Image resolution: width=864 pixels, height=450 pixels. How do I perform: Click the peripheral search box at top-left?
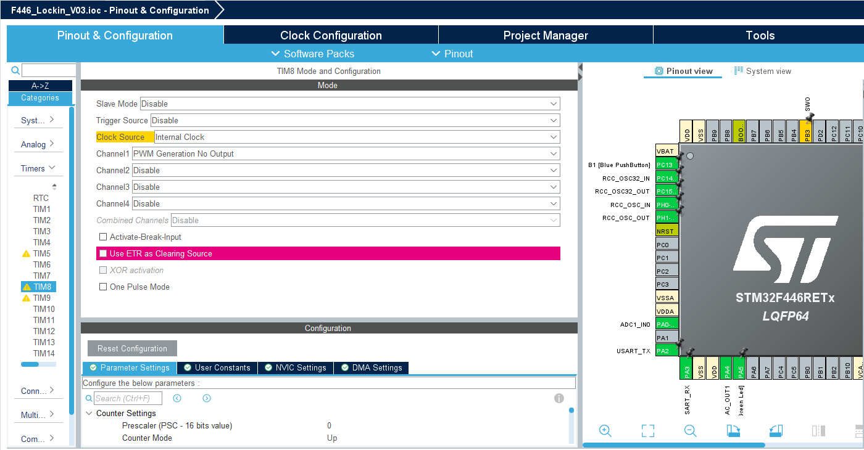[x=49, y=70]
